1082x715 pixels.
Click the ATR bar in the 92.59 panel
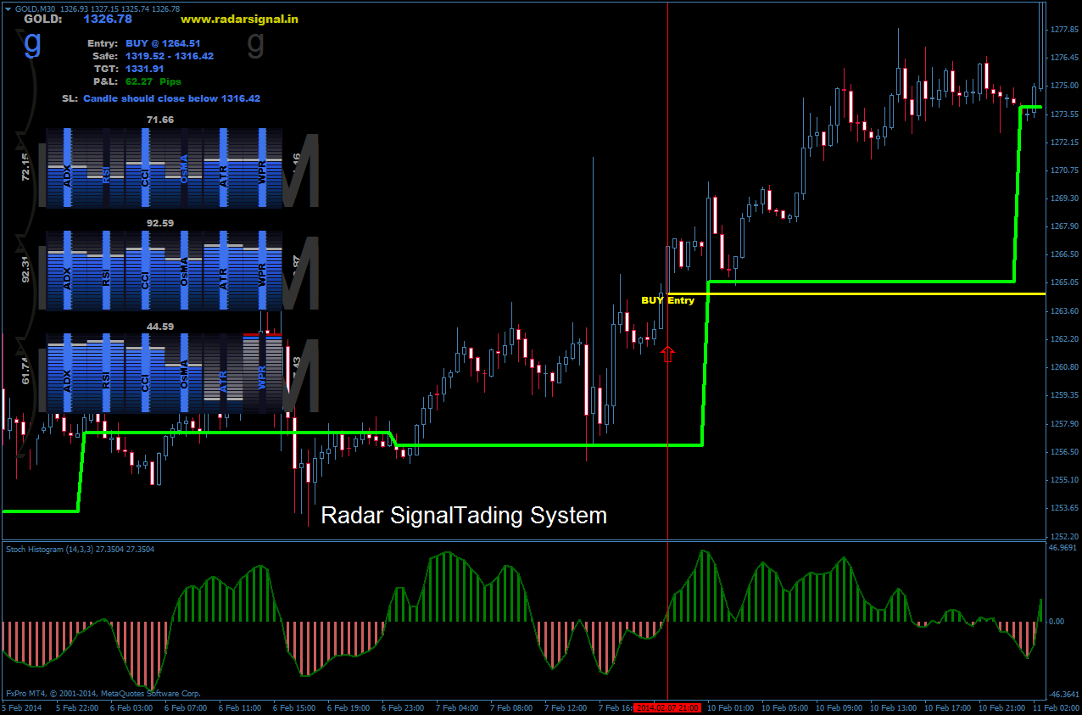coord(223,271)
